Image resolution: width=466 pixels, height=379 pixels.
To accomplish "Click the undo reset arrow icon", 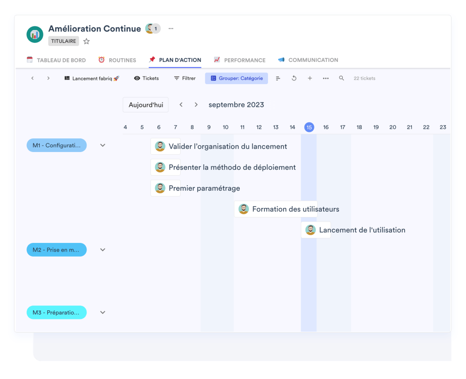I will point(294,78).
